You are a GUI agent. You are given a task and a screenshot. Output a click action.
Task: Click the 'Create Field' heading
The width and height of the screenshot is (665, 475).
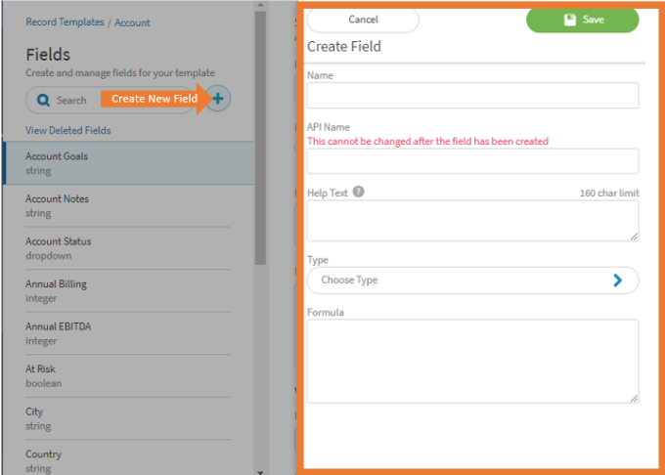[x=344, y=46]
